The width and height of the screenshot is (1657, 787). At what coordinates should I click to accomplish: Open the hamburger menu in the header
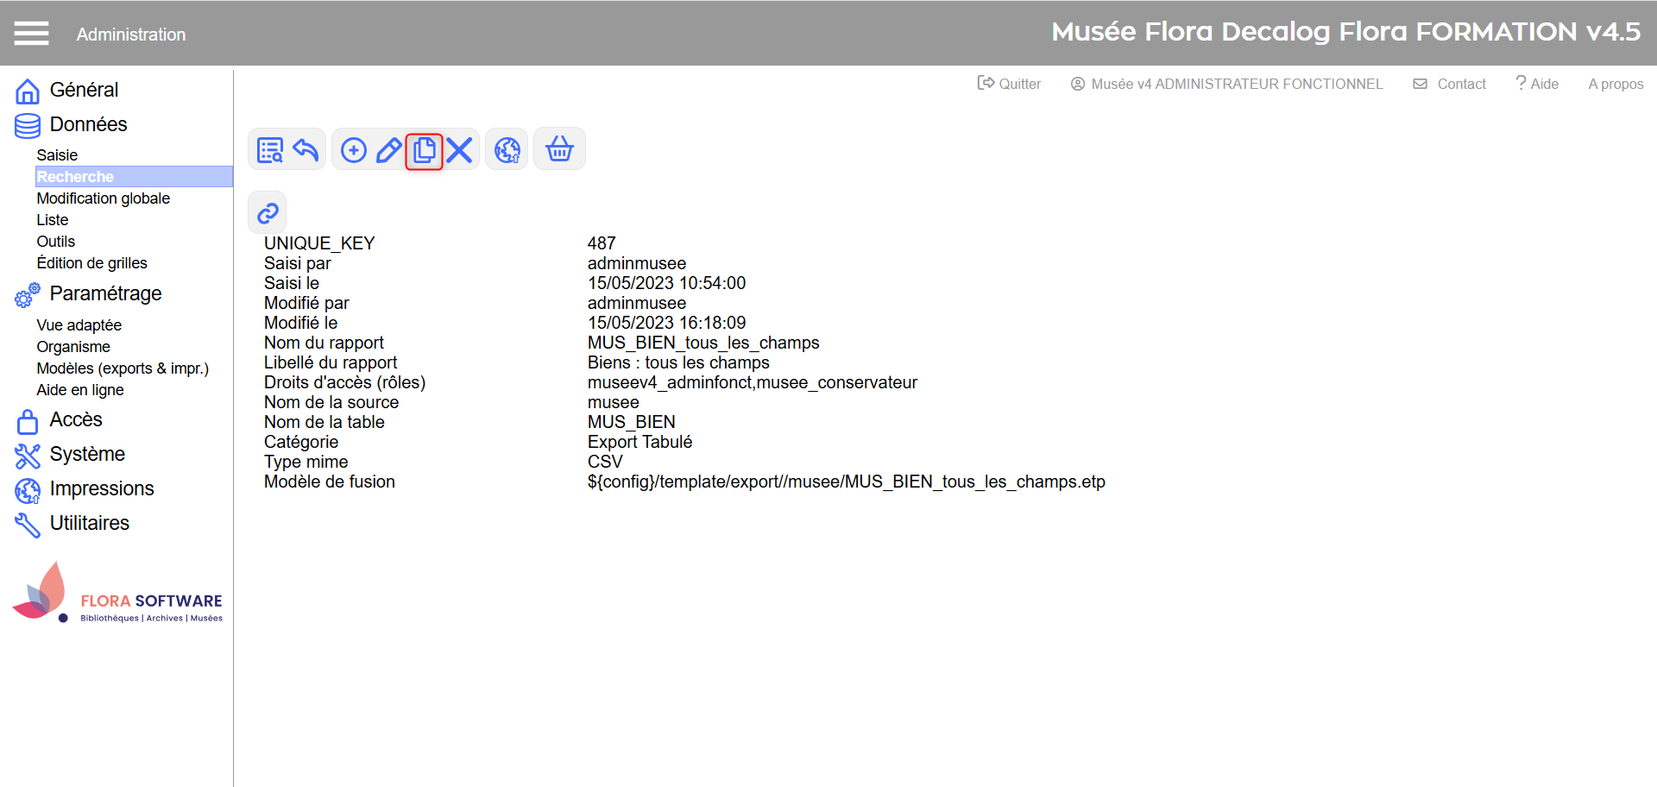31,34
